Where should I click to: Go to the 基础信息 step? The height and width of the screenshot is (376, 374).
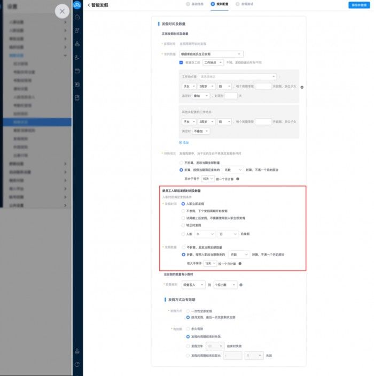pyautogui.click(x=196, y=4)
